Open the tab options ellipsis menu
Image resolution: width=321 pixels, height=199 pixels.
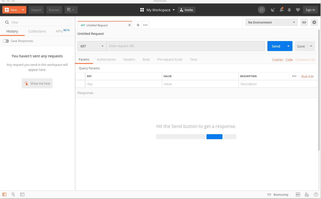click(x=145, y=25)
